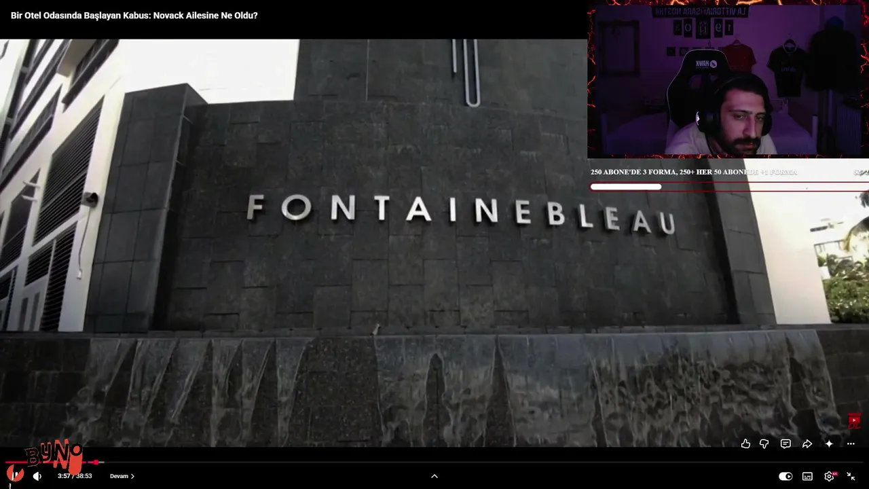Share the video using the arrow icon
The image size is (869, 489).
[x=807, y=443]
